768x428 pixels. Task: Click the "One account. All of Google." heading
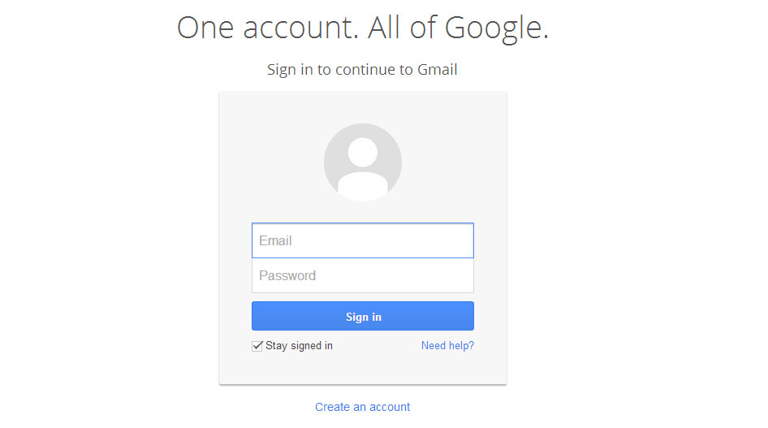coord(362,28)
